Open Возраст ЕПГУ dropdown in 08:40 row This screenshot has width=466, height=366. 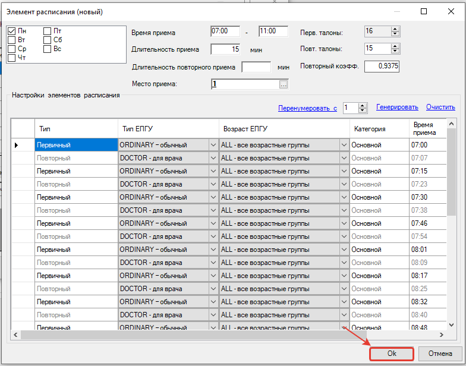click(x=344, y=315)
